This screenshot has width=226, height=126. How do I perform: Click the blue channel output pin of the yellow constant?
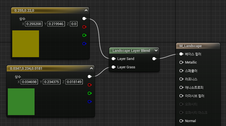pos(84,43)
